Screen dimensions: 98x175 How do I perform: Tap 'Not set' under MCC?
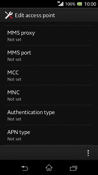pos(14,79)
